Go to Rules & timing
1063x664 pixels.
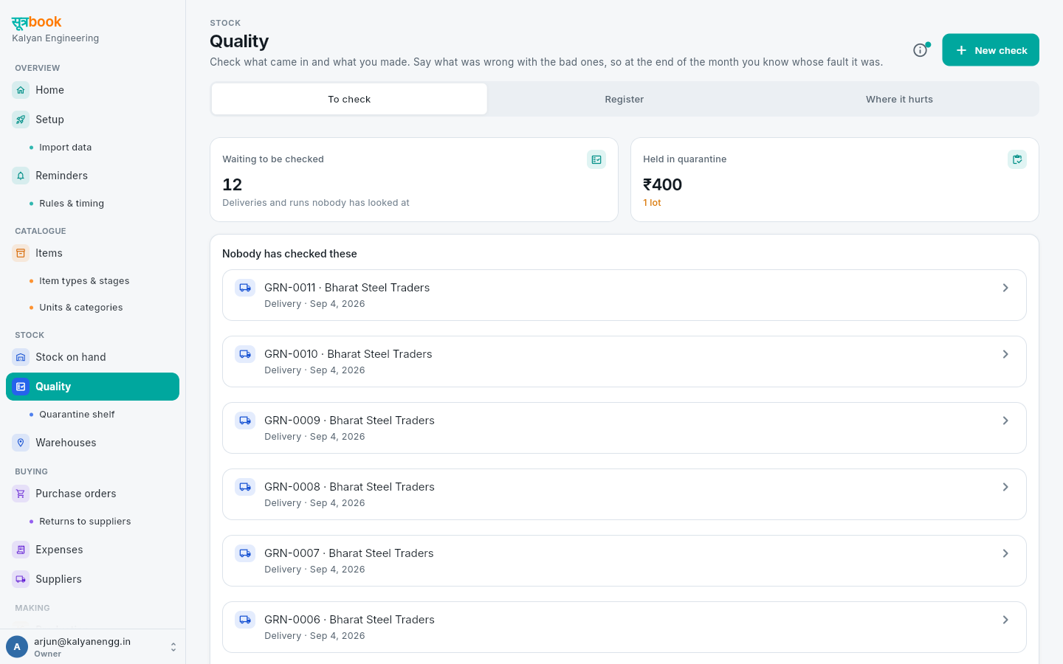click(72, 204)
